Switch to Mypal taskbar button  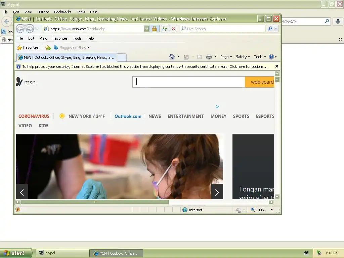(62, 253)
